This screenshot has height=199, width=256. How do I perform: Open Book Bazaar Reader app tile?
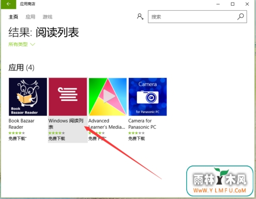(28, 97)
